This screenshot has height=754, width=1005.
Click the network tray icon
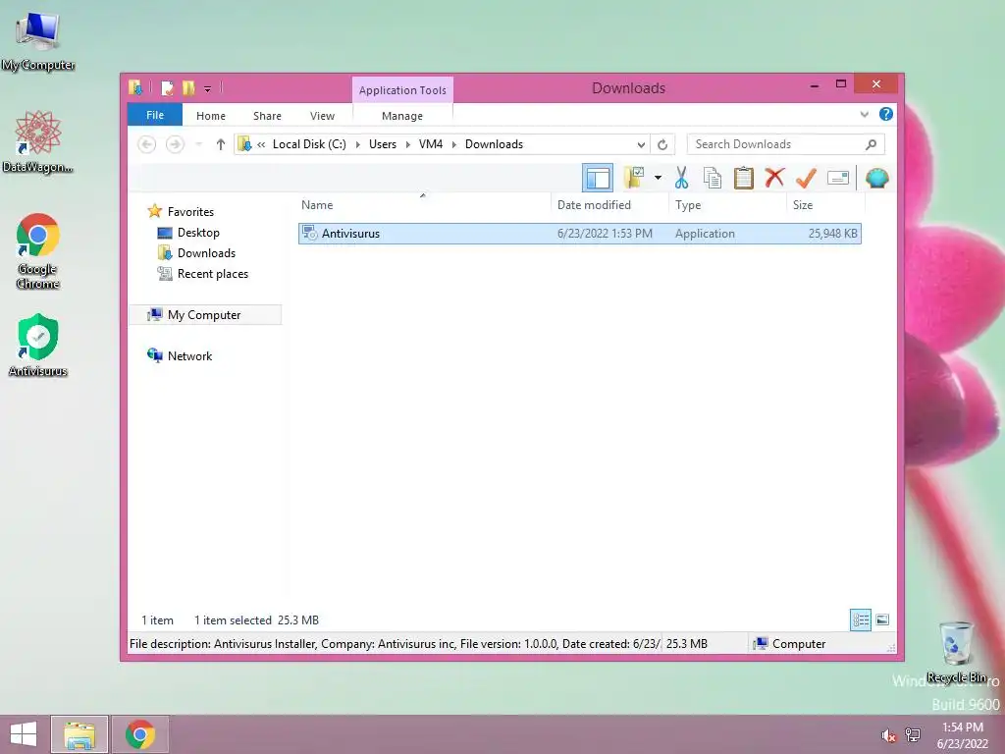pos(913,735)
